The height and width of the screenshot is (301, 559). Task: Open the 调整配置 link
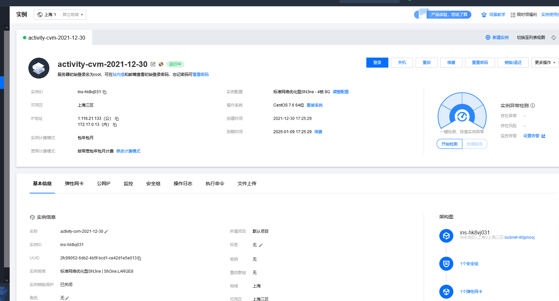tap(340, 92)
